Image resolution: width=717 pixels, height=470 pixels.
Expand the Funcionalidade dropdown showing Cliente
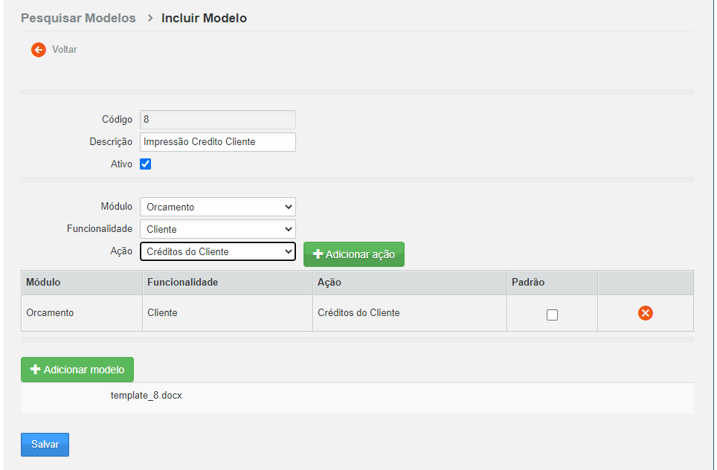click(217, 229)
